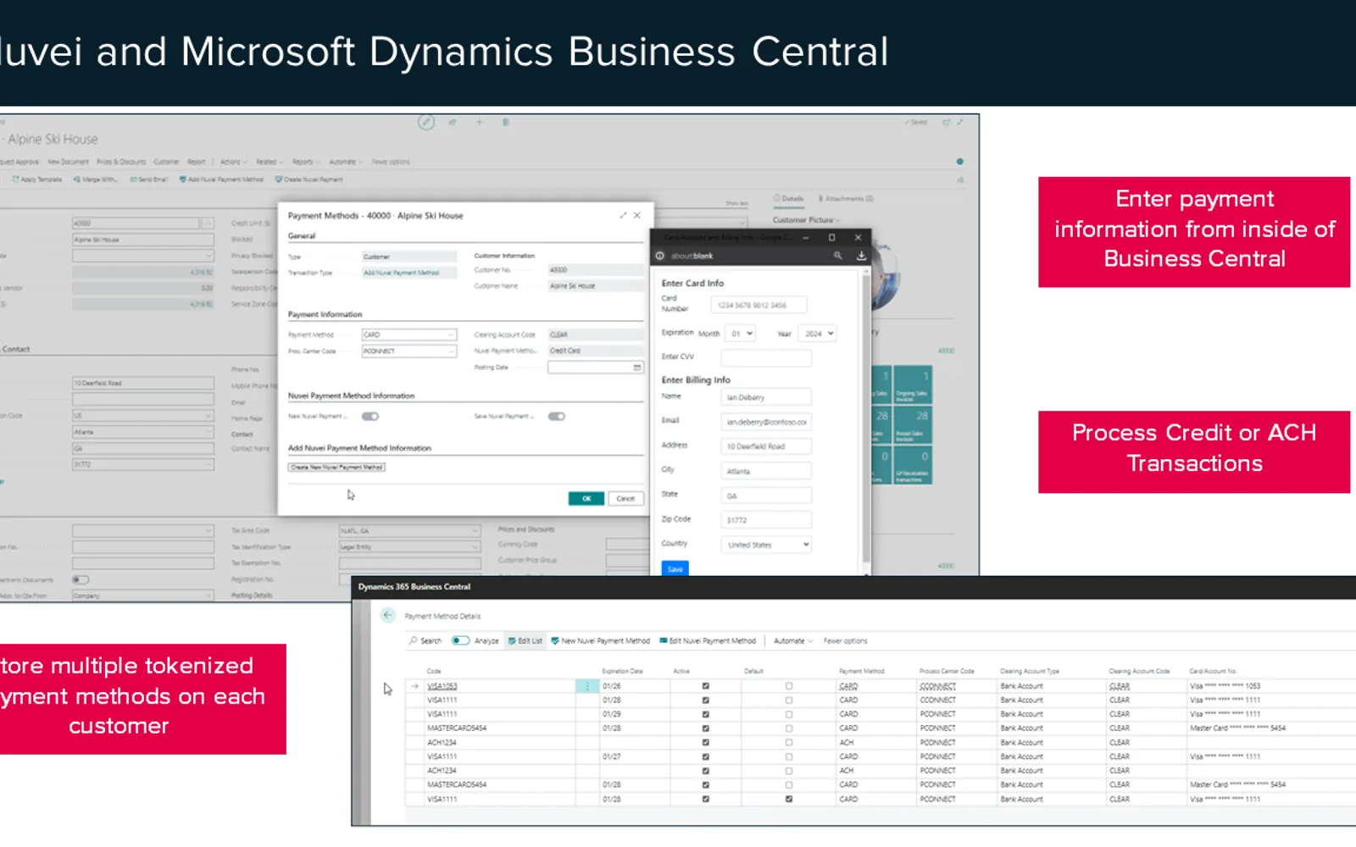The width and height of the screenshot is (1356, 847).
Task: Uncheck the Active checkbox for VISA1053
Action: [x=705, y=686]
